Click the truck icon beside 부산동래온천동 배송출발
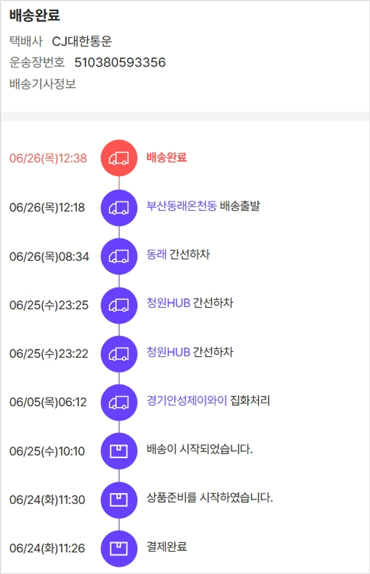The width and height of the screenshot is (370, 574). coord(119,207)
